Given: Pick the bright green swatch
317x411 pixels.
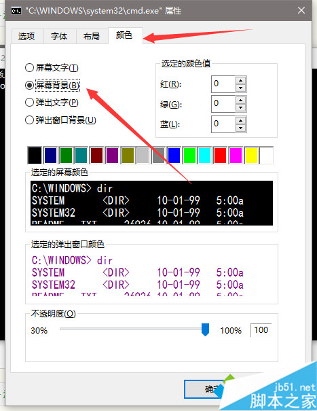Looking at the screenshot, I should pos(189,155).
